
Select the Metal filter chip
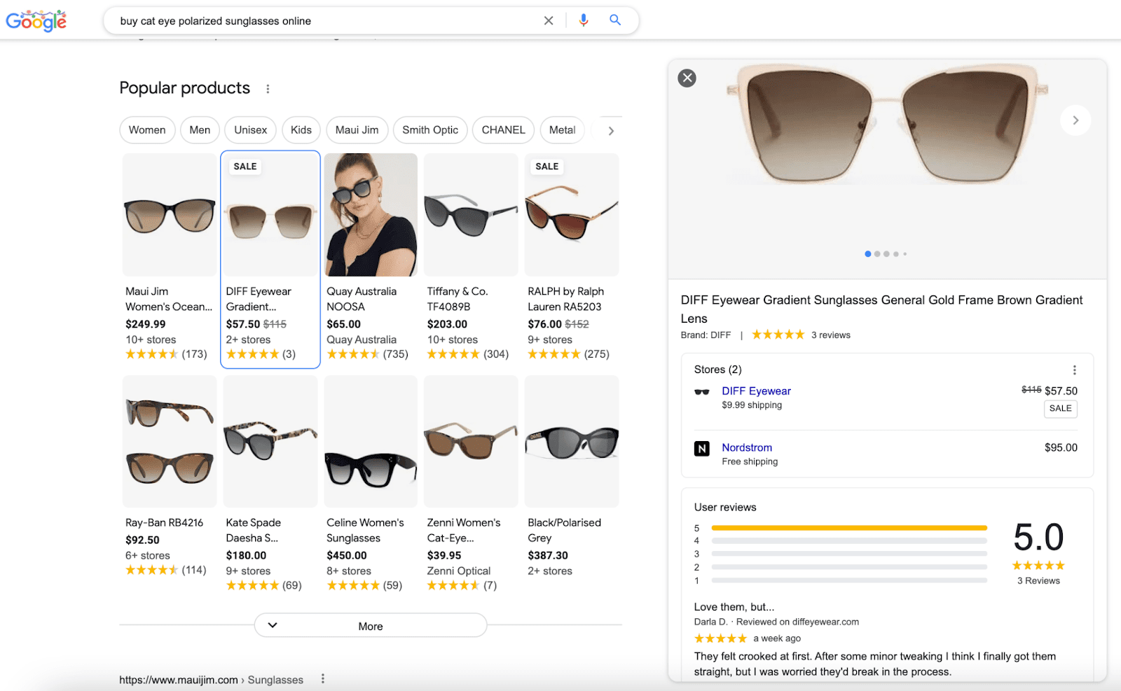[562, 130]
